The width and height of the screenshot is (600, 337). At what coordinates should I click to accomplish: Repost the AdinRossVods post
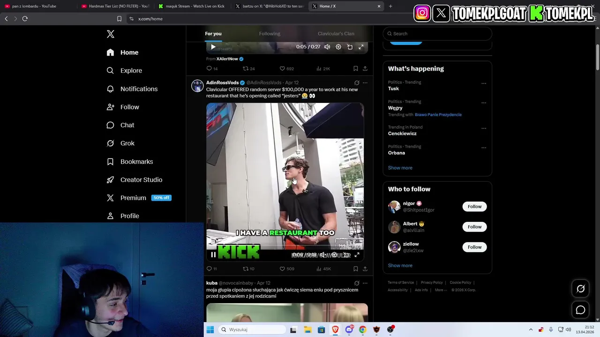[x=248, y=269]
